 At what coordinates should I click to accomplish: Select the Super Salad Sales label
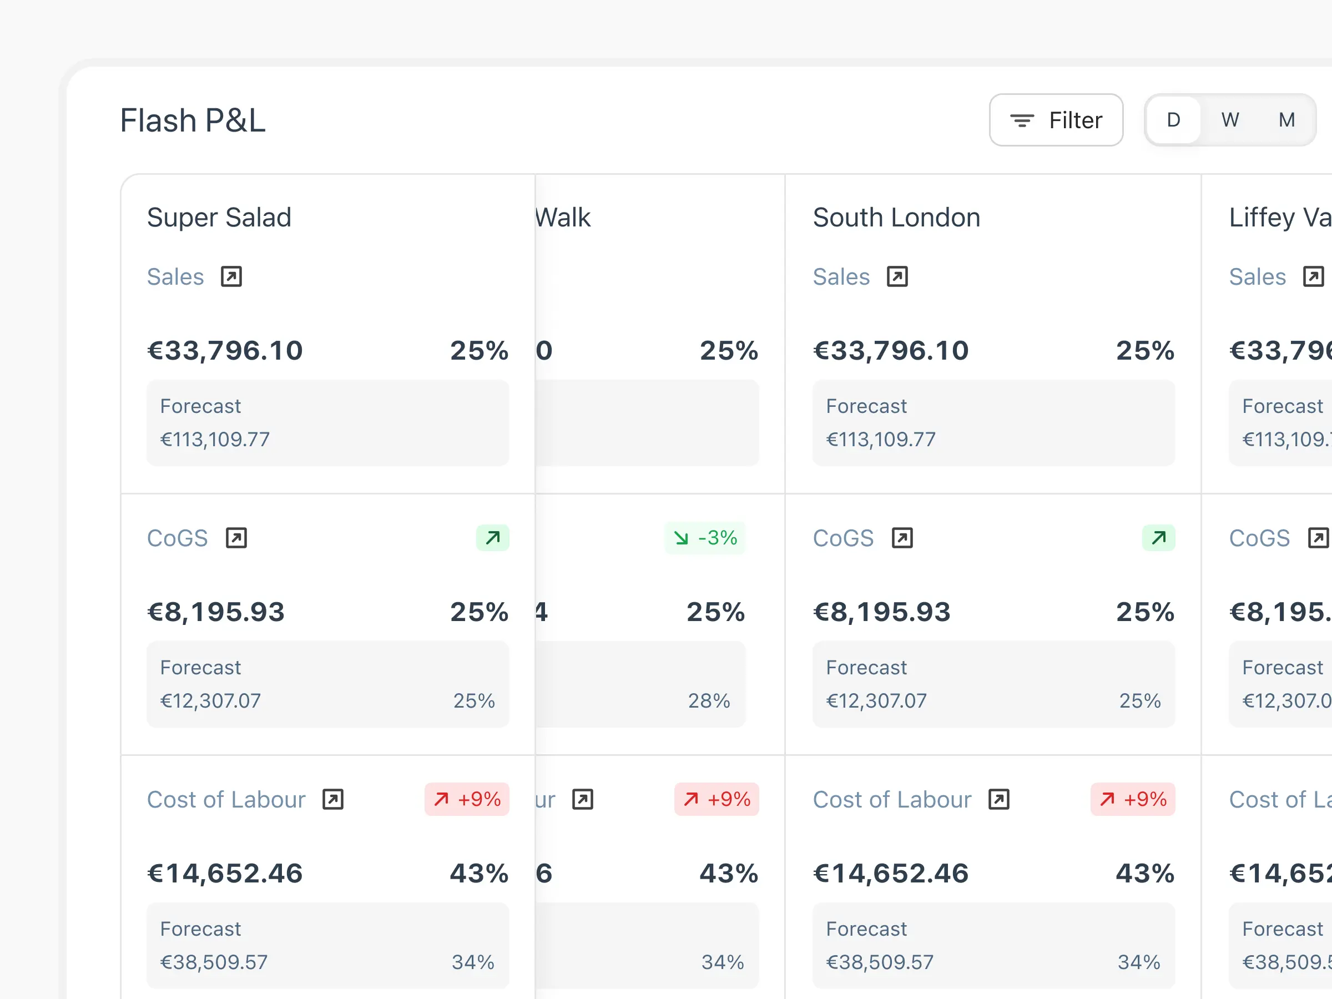click(x=175, y=276)
